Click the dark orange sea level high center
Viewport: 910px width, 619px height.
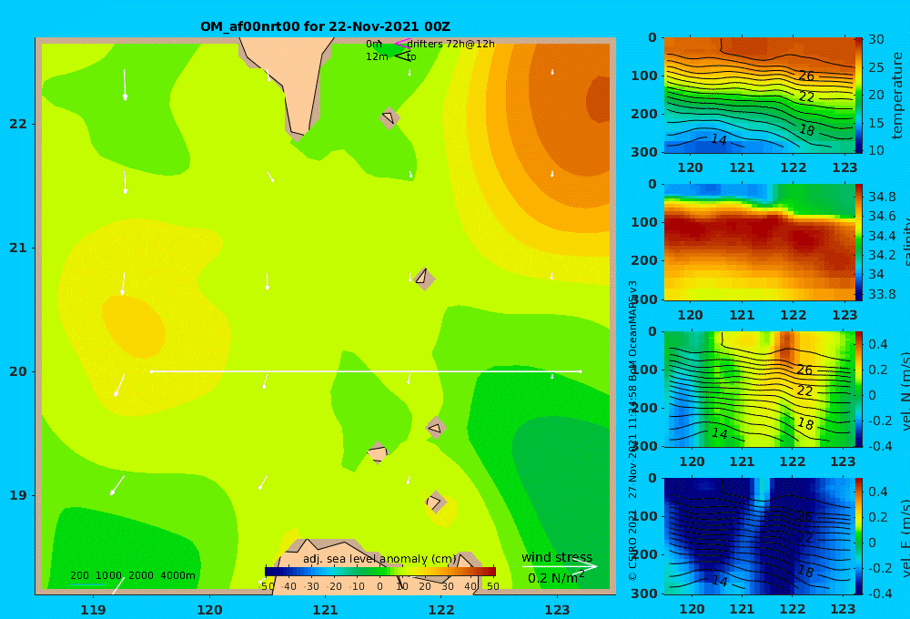pyautogui.click(x=598, y=100)
